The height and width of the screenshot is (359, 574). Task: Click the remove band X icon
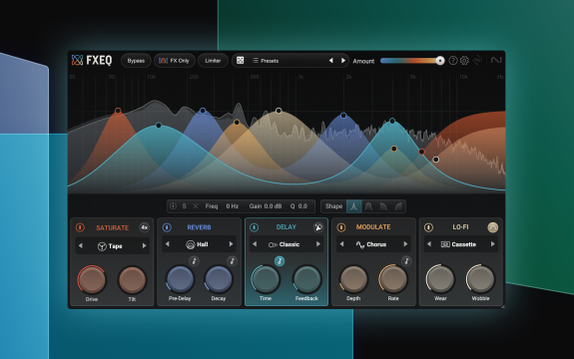[196, 206]
